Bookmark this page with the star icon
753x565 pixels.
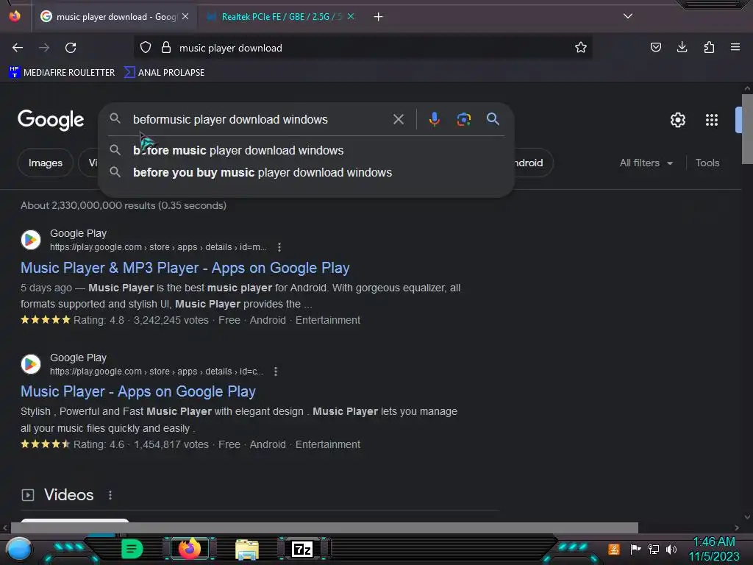click(x=581, y=48)
